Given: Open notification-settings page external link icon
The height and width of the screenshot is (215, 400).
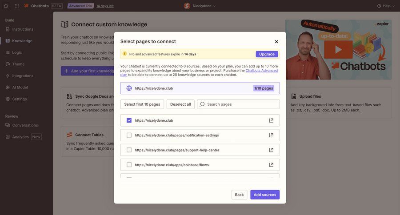Looking at the screenshot, I should pyautogui.click(x=271, y=135).
